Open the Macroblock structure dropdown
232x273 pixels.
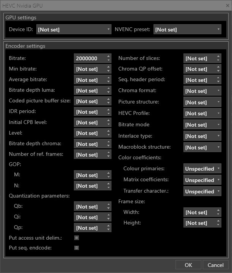[x=202, y=147]
